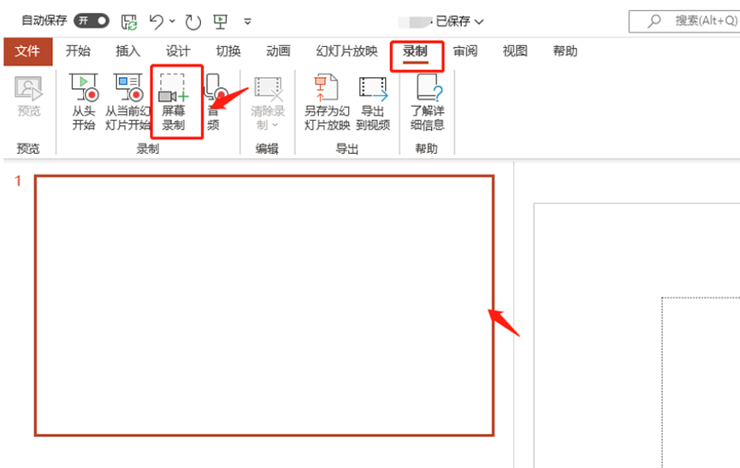Start 屏幕录制 screen recording
Image resolution: width=740 pixels, height=468 pixels.
[174, 102]
